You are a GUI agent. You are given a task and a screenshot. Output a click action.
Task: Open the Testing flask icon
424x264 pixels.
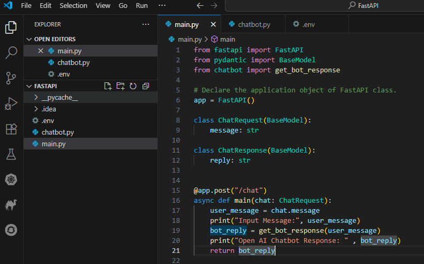pos(11,154)
